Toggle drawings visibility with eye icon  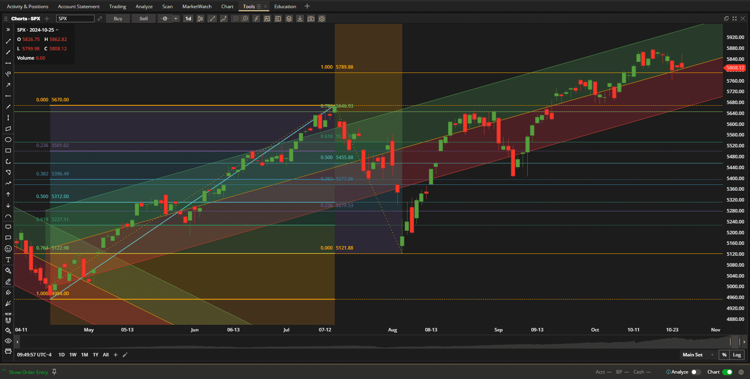8,341
